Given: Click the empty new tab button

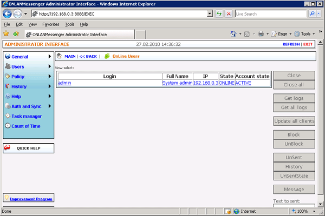Looking at the screenshot, I should [140, 35].
